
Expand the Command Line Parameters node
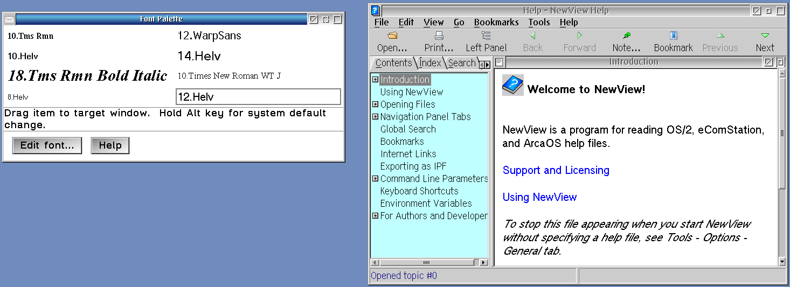(x=375, y=178)
